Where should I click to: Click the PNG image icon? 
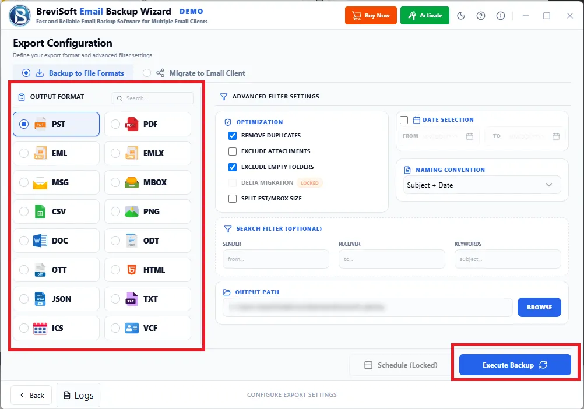132,211
